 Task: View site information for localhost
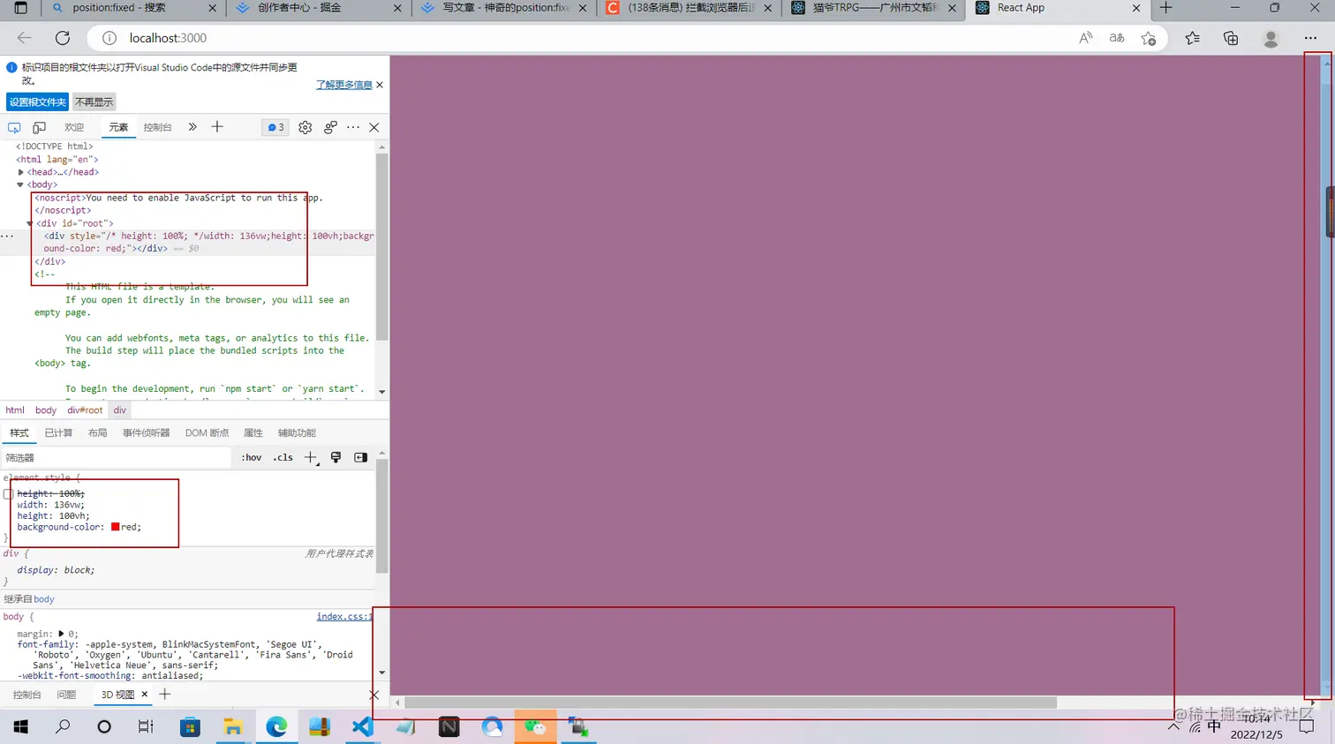(109, 38)
